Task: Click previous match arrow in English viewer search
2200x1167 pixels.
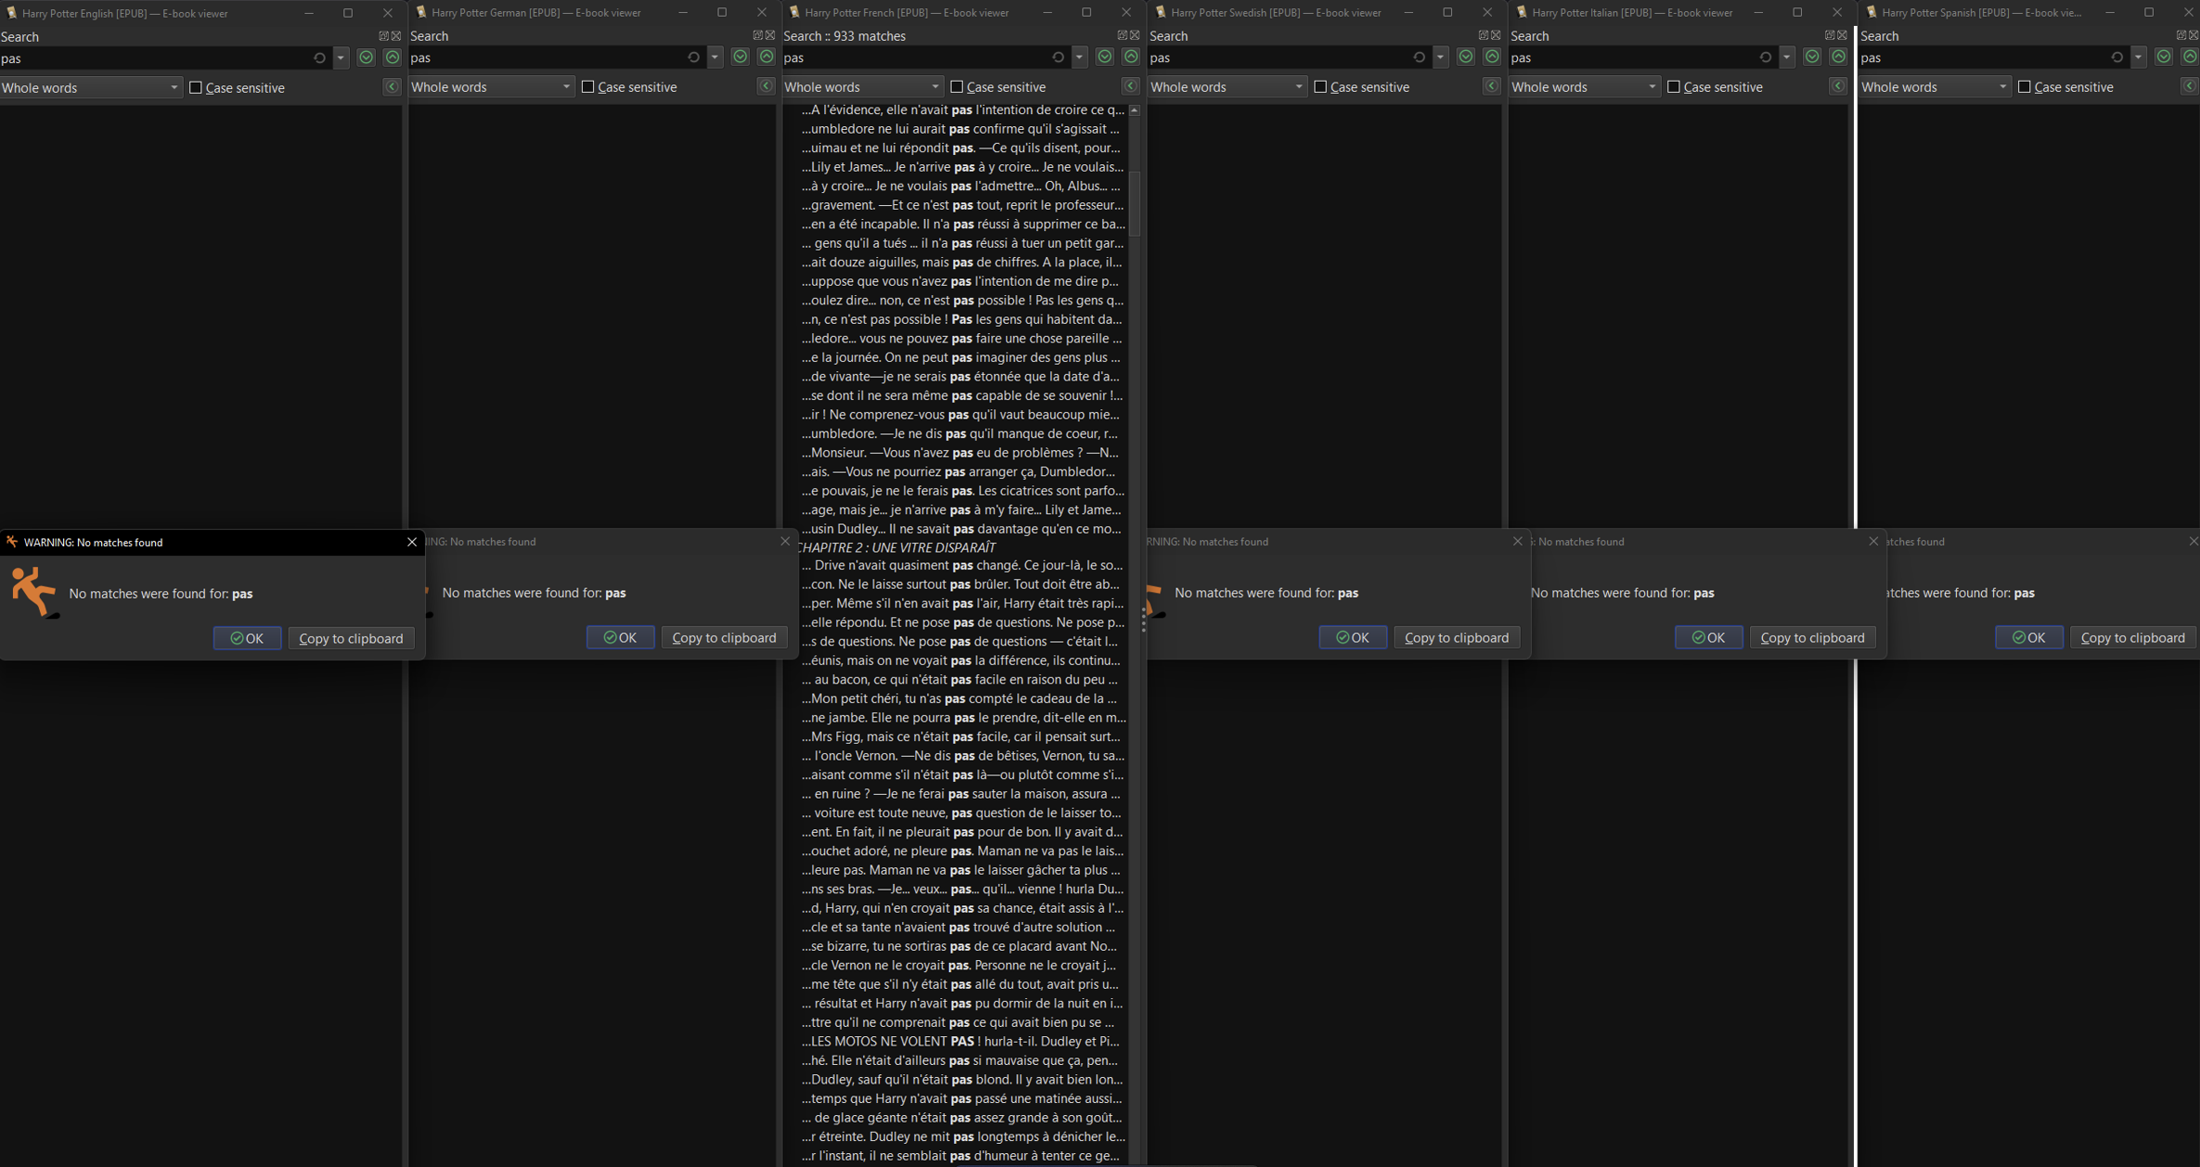Action: (392, 58)
